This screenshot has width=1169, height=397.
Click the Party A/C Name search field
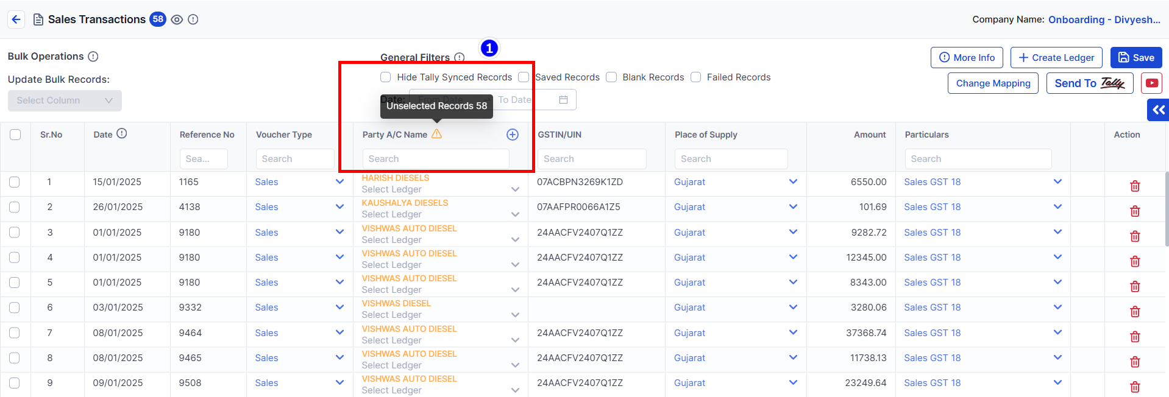(436, 159)
